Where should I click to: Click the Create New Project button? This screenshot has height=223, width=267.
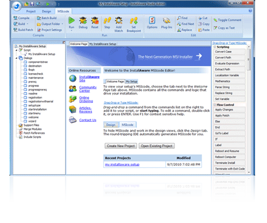click(x=120, y=146)
